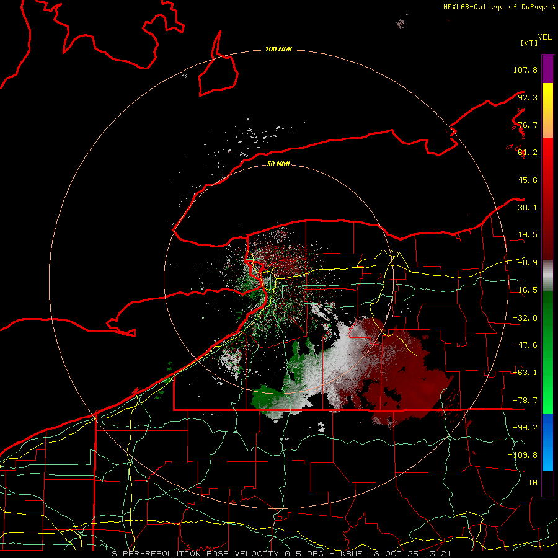558x558 pixels.
Task: Click the 30.1 velocity scale value
Action: click(x=528, y=208)
